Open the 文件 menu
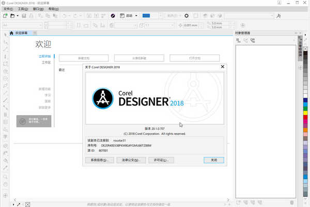Viewport: 310px width, 207px height. point(8,9)
